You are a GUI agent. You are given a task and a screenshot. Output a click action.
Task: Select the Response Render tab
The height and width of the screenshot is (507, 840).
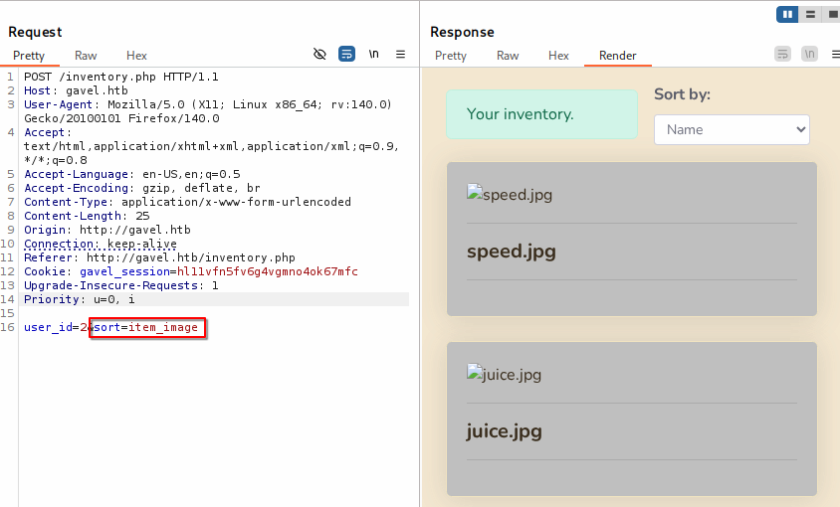[x=617, y=56]
